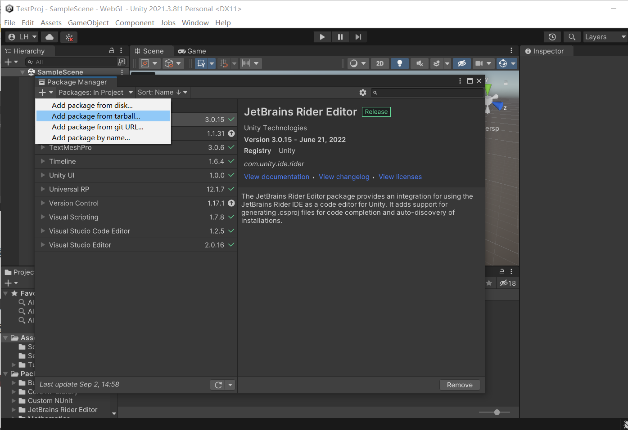Open the refresh options dropdown arrow
Viewport: 628px width, 430px height.
(230, 385)
